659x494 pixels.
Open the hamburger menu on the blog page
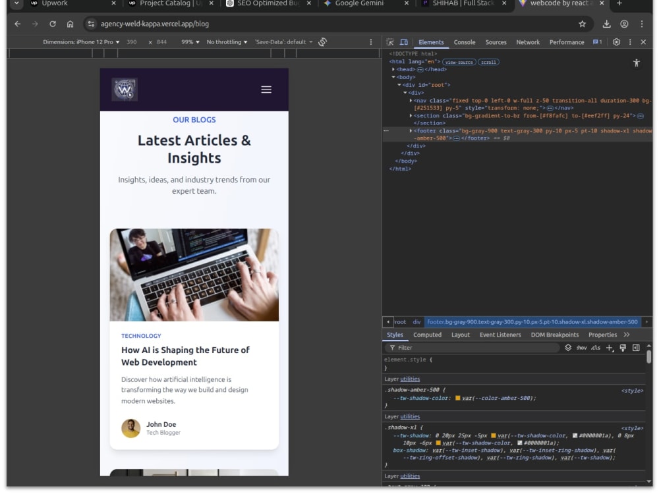[x=266, y=90]
